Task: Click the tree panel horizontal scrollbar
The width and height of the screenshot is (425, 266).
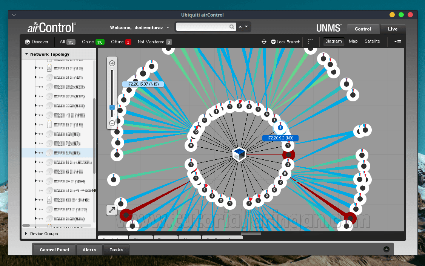Action: tap(26, 225)
